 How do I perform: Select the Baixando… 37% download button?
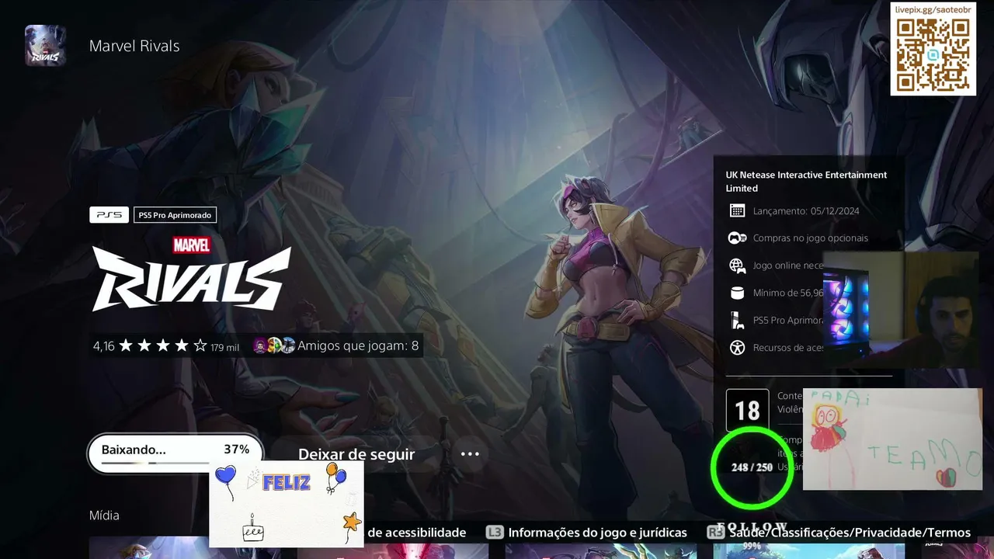tap(176, 453)
